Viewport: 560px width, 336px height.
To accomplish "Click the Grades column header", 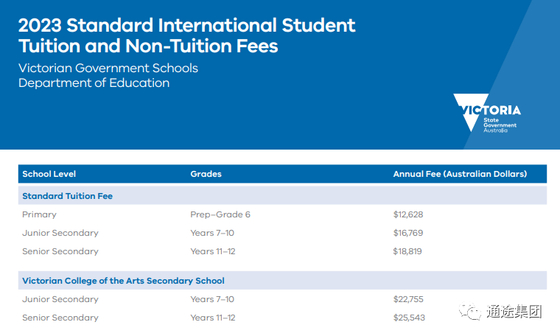I will click(206, 174).
